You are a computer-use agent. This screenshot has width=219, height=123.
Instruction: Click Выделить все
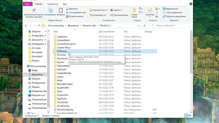pyautogui.click(x=170, y=9)
